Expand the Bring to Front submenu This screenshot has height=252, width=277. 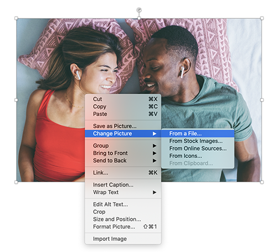tap(123, 153)
